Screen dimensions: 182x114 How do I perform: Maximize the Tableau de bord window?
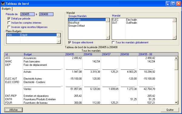(173, 4)
